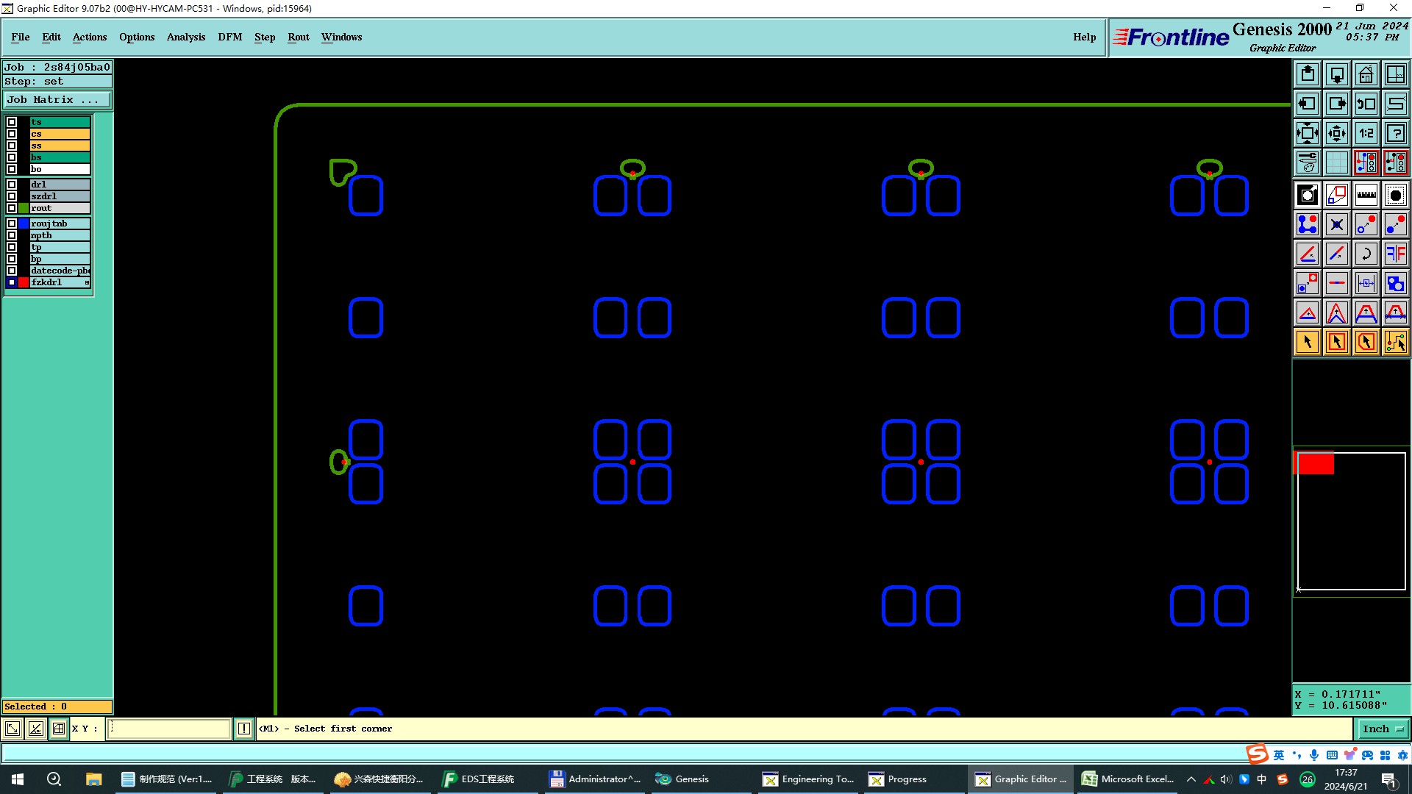The height and width of the screenshot is (794, 1412).
Task: Click the mirror feature tool icon
Action: pyautogui.click(x=1395, y=254)
